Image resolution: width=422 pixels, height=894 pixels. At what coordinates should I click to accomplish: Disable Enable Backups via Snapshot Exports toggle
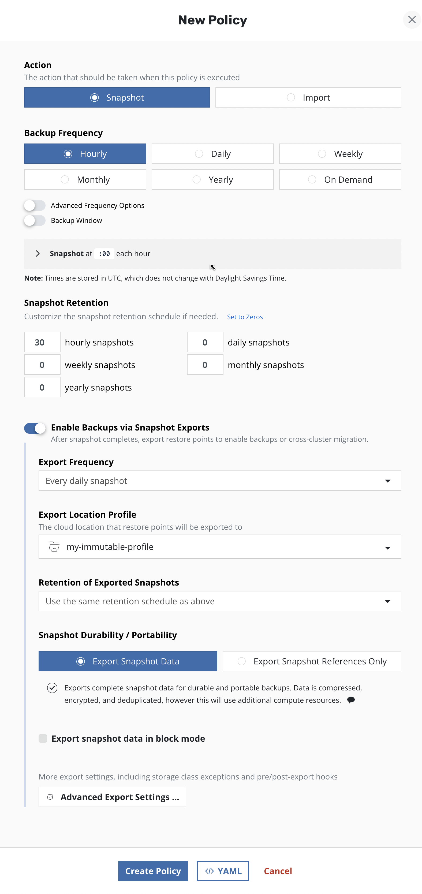(x=35, y=428)
